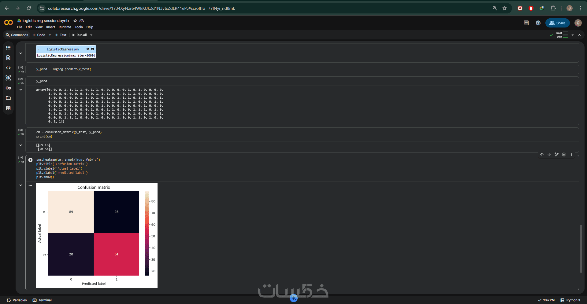Open the Runtime menu
Viewport: 587px width, 304px height.
(65, 27)
